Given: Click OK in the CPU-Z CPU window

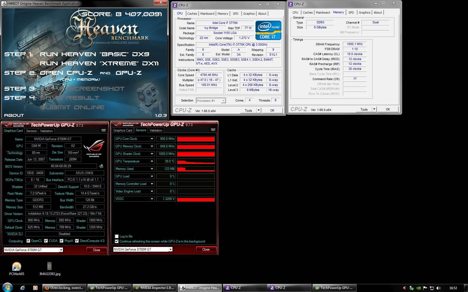Looking at the screenshot, I should pos(272,110).
